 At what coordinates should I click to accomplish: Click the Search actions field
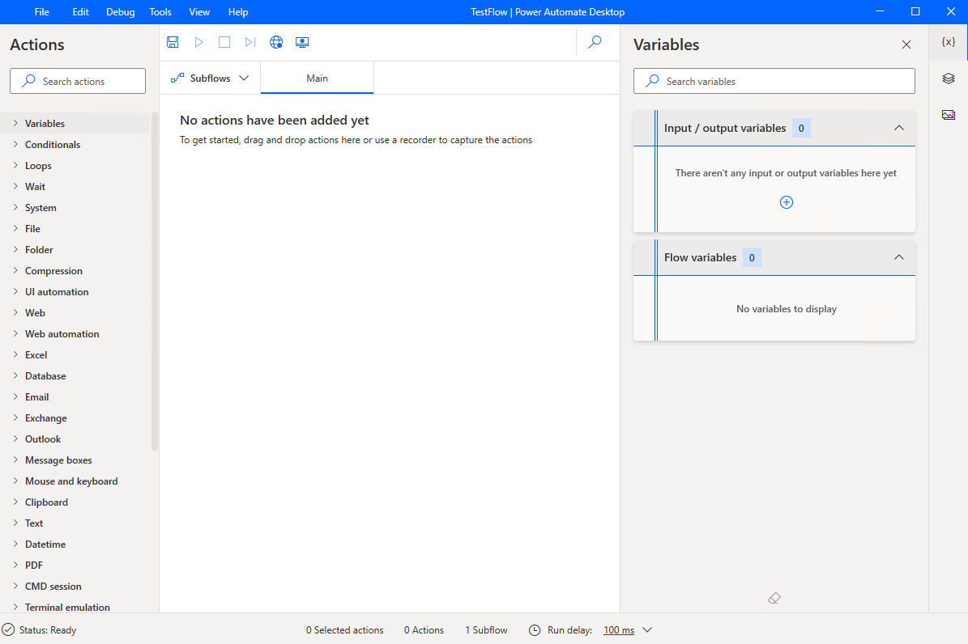[78, 81]
